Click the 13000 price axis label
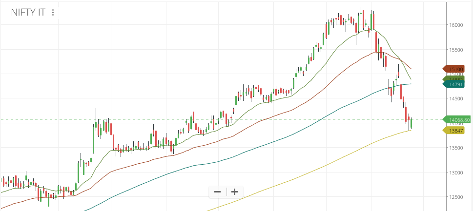Viewport: 473px width, 211px height. [456, 173]
